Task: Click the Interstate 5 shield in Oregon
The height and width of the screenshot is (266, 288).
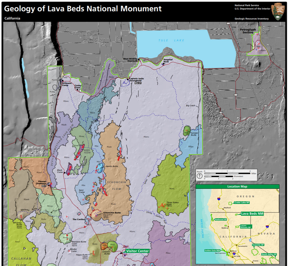Action: click(219, 198)
